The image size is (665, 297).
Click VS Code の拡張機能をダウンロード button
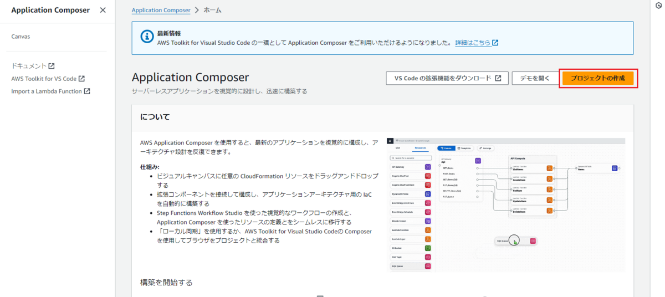tap(447, 79)
